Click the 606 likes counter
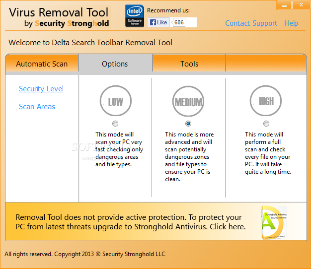Image resolution: width=311 pixels, height=269 pixels. tap(179, 22)
